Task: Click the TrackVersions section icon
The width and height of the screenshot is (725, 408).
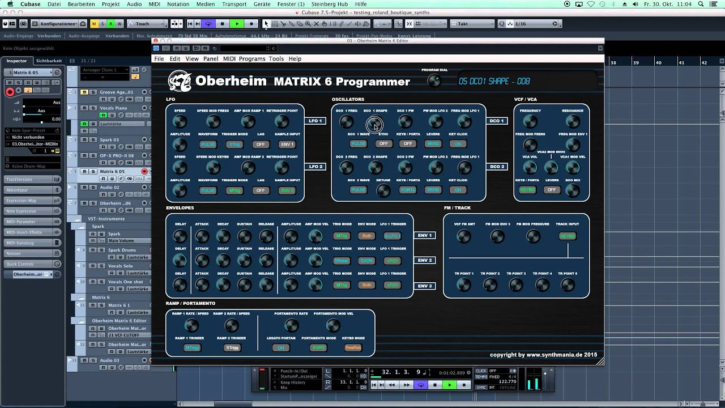Action: [x=57, y=180]
